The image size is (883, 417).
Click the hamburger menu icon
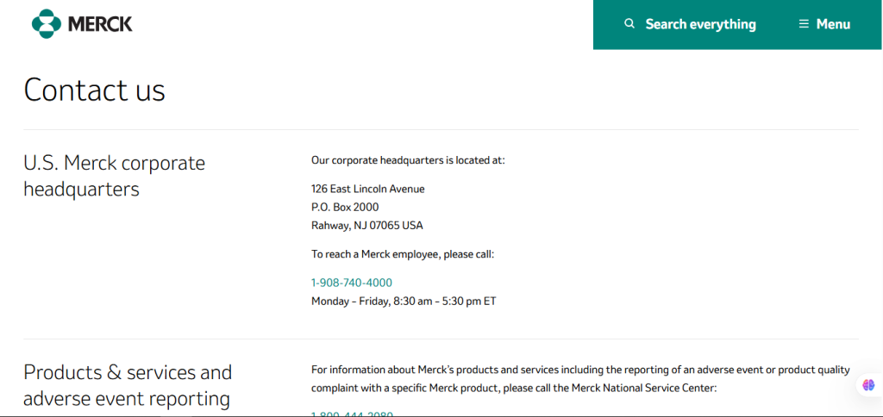tap(804, 24)
